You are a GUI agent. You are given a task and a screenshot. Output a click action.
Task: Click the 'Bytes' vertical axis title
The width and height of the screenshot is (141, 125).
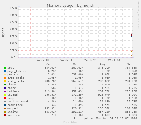3,32
